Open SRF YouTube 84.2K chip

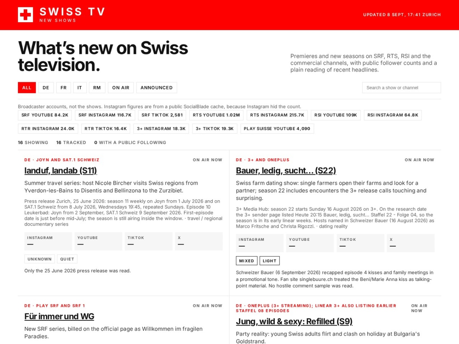pyautogui.click(x=45, y=115)
